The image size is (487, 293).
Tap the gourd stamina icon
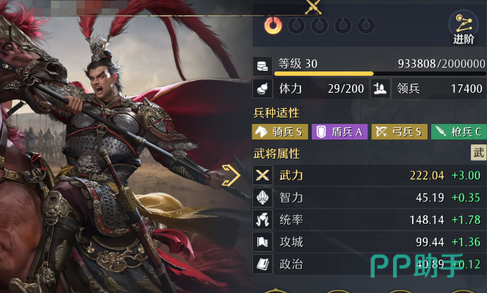(262, 88)
